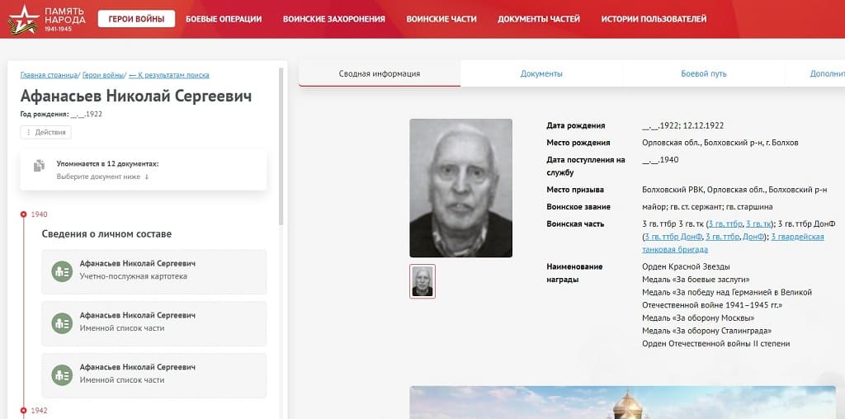The width and height of the screenshot is (845, 419).
Task: Open the Действия actions dropdown
Action: tap(46, 133)
